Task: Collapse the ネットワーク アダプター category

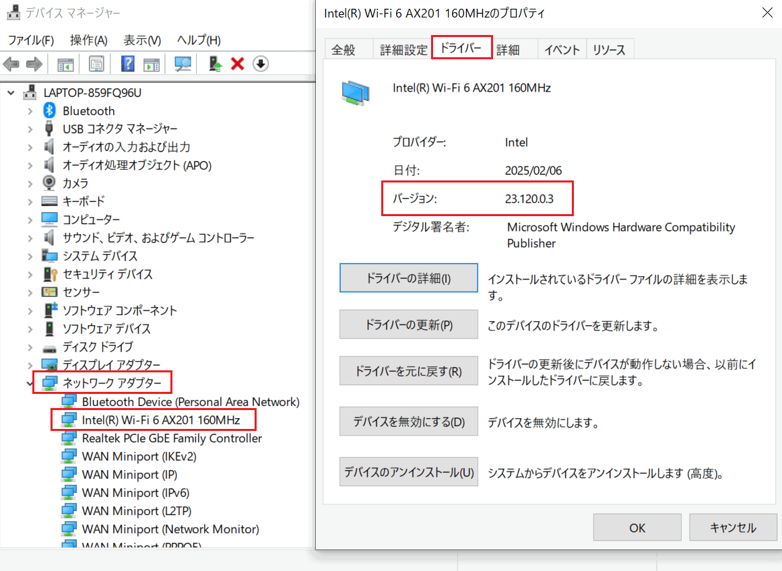Action: (30, 383)
